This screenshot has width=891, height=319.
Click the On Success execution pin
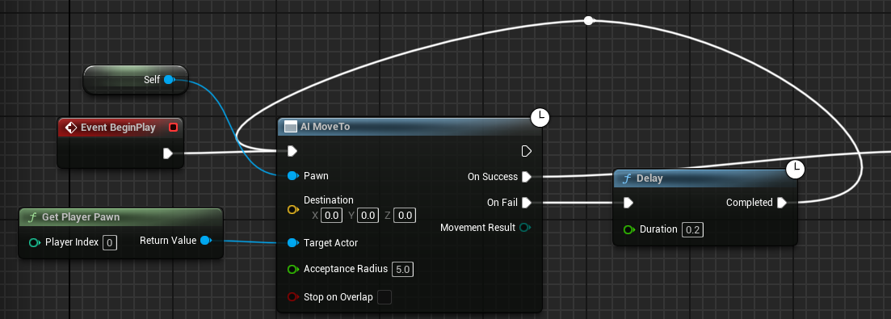[x=526, y=177]
